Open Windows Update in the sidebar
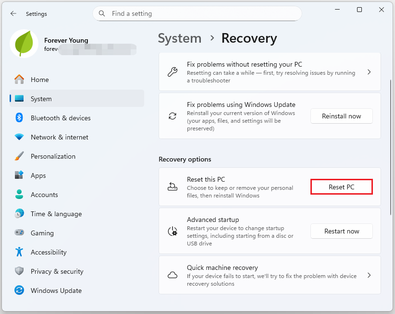The image size is (395, 314). (x=77, y=291)
